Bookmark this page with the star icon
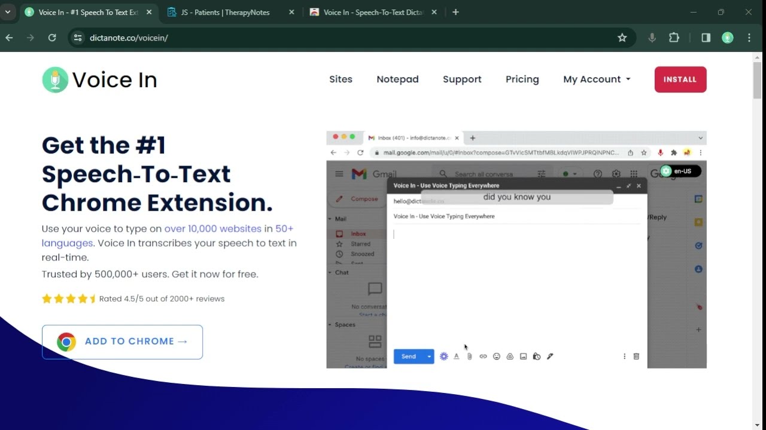The height and width of the screenshot is (430, 766). click(x=622, y=38)
